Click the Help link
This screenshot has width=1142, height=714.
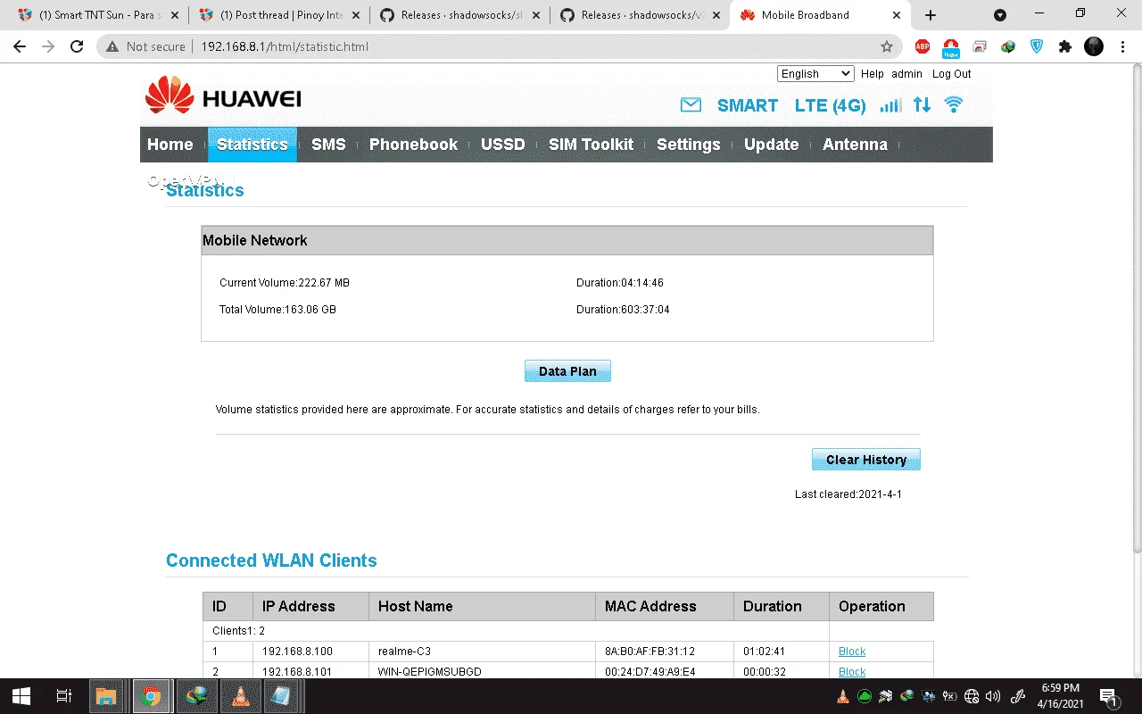pyautogui.click(x=873, y=74)
